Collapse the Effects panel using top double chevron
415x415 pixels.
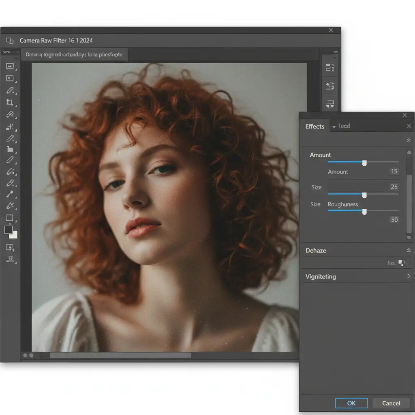[409, 140]
